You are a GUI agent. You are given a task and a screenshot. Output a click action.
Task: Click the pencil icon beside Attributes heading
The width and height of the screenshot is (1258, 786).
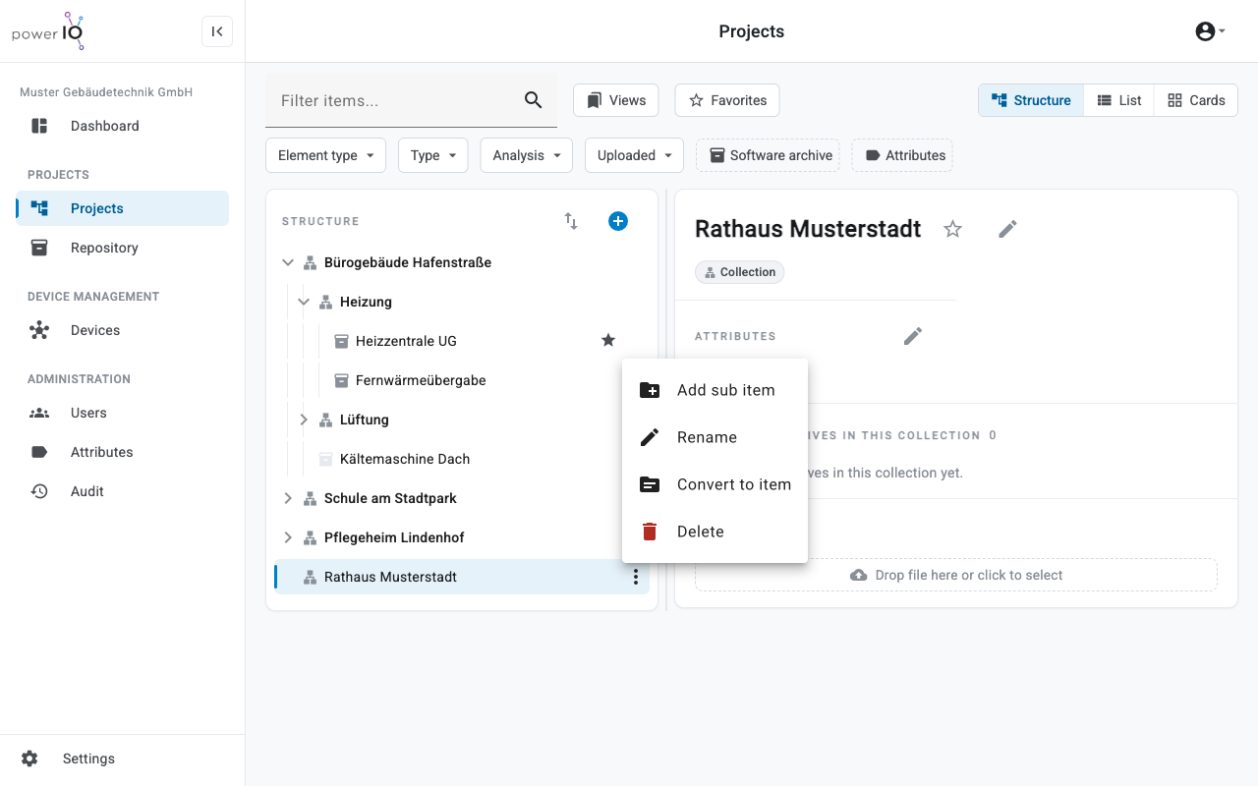point(913,336)
